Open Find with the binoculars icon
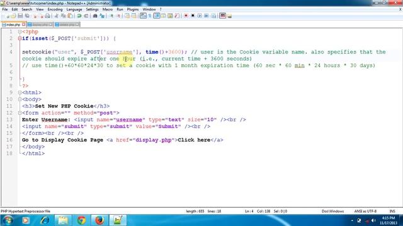This screenshot has width=403, height=226. coord(95,16)
